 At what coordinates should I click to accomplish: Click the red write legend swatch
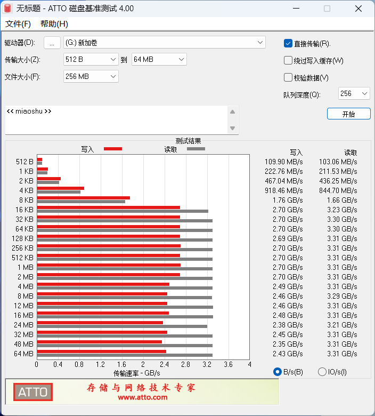pos(113,149)
